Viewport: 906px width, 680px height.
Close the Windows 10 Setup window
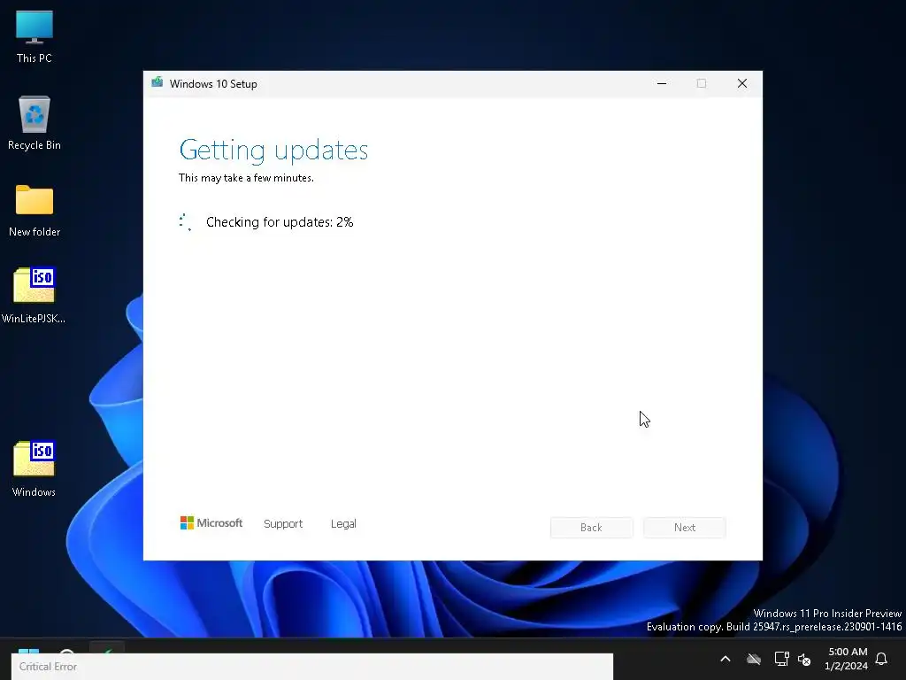coord(742,83)
